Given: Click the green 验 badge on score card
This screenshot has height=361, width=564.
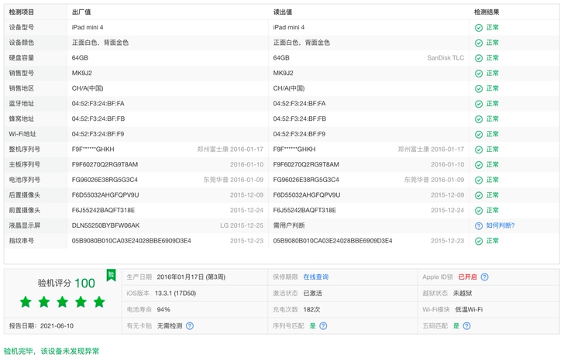Looking at the screenshot, I should click(111, 275).
